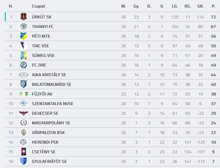
Task: Open the Szentantalfa NVSE team link
Action: (x=53, y=104)
